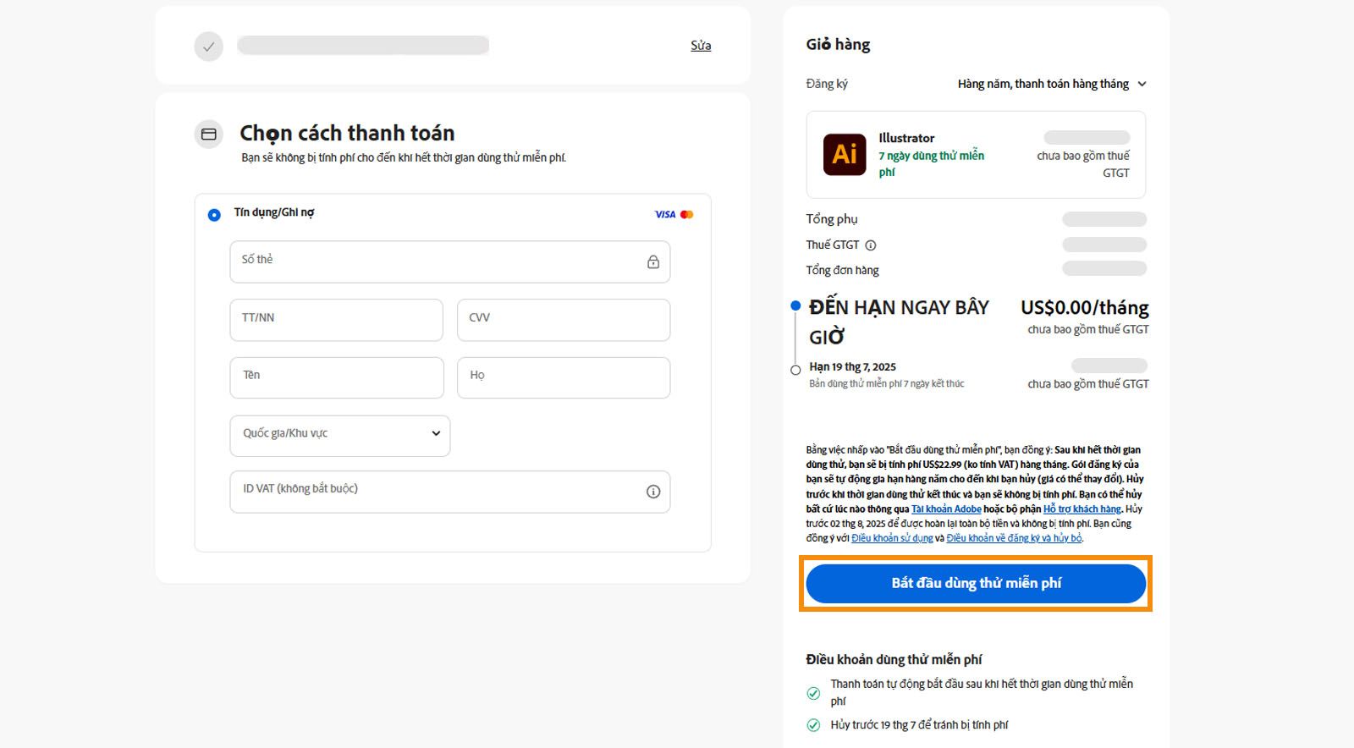Image resolution: width=1354 pixels, height=748 pixels.
Task: Focus the Số thẻ card number field
Action: tap(436, 261)
